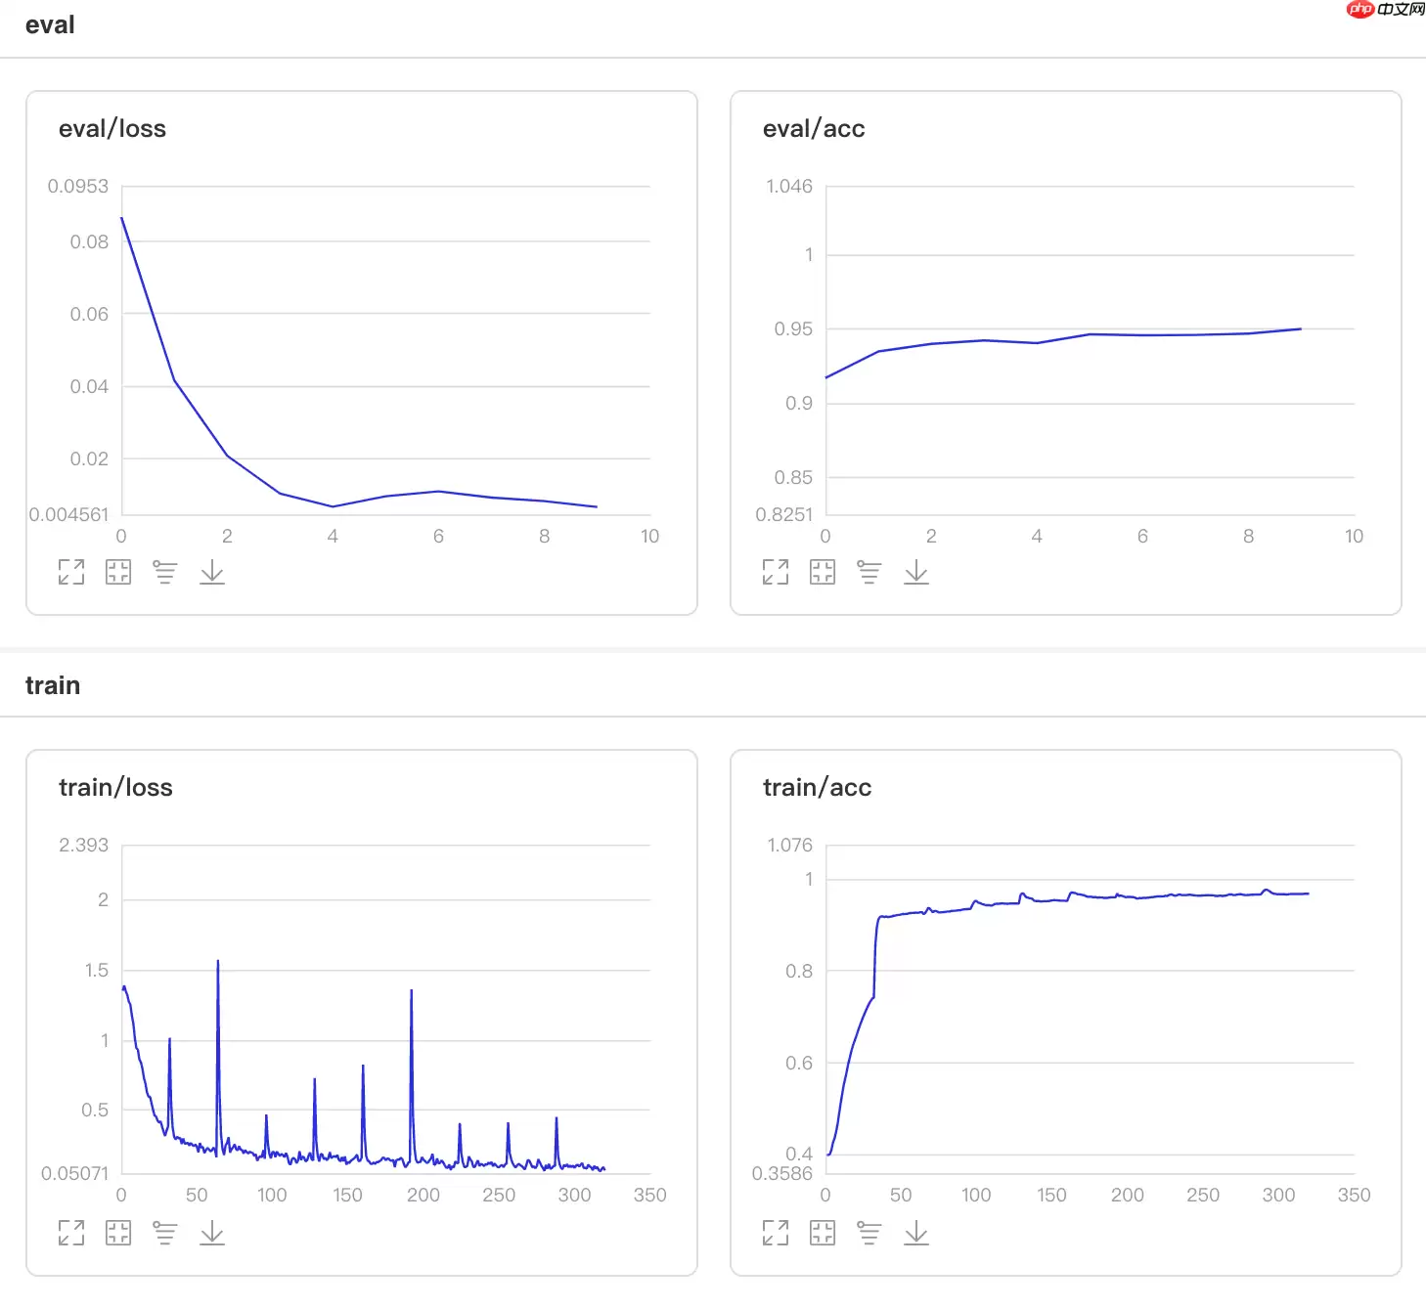Viewport: 1426px width, 1308px height.
Task: Click the reset-zoom icon under eval/loss
Action: [118, 572]
